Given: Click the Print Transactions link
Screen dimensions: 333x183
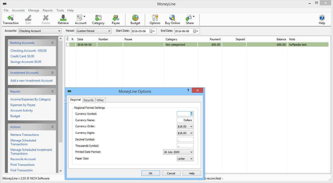Looking at the screenshot, I should coord(22,165).
